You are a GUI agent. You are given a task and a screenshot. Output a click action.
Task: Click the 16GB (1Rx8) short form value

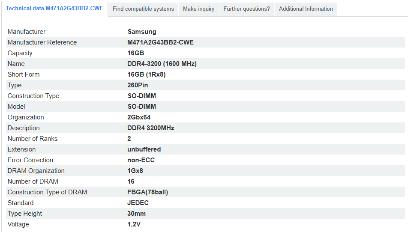coord(146,74)
